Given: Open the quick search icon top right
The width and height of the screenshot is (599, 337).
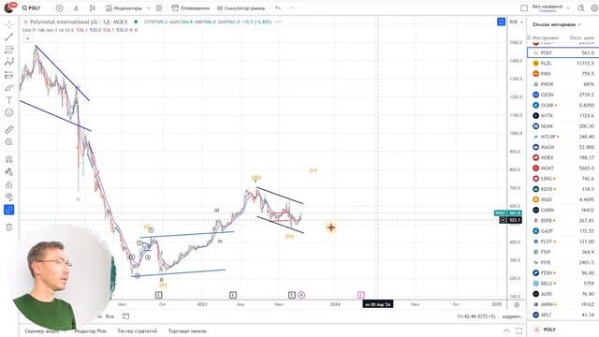Looking at the screenshot, I should (x=581, y=8).
